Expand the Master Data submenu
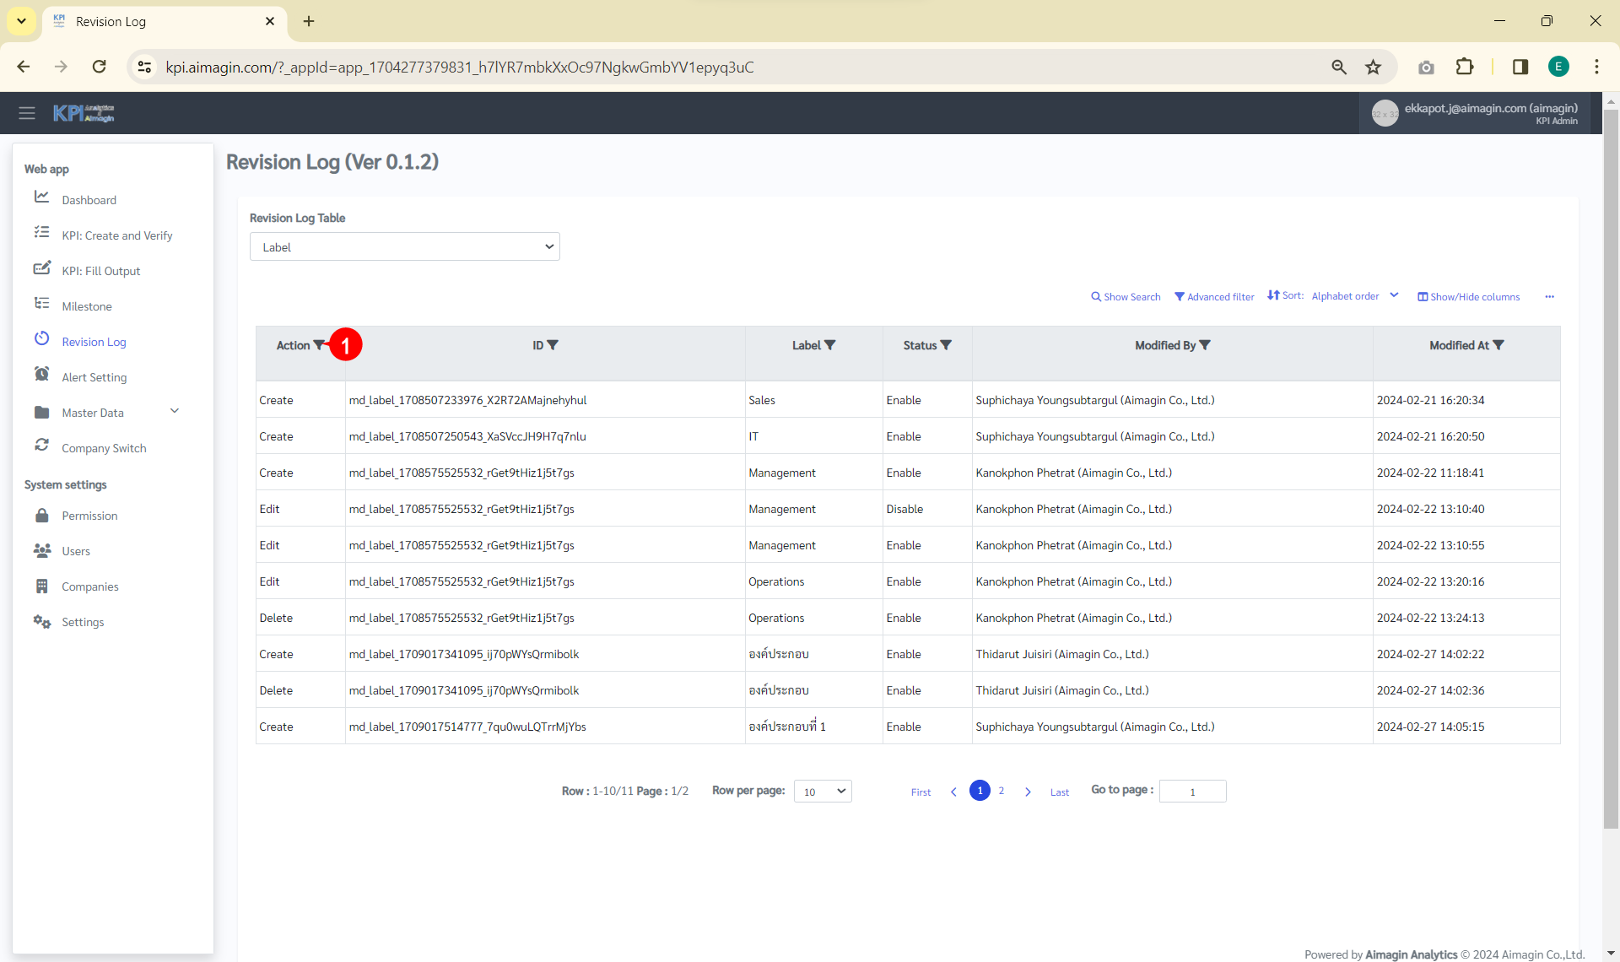The height and width of the screenshot is (962, 1620). (174, 412)
